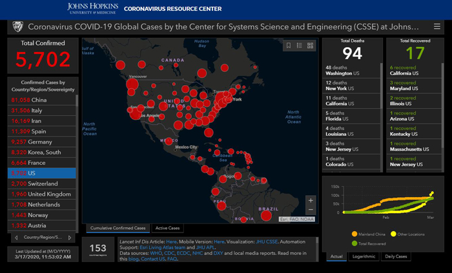
Task: Click the large red Brazil case marker
Action: (266, 216)
